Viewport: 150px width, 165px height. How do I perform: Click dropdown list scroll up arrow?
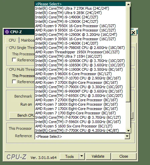(128, 4)
